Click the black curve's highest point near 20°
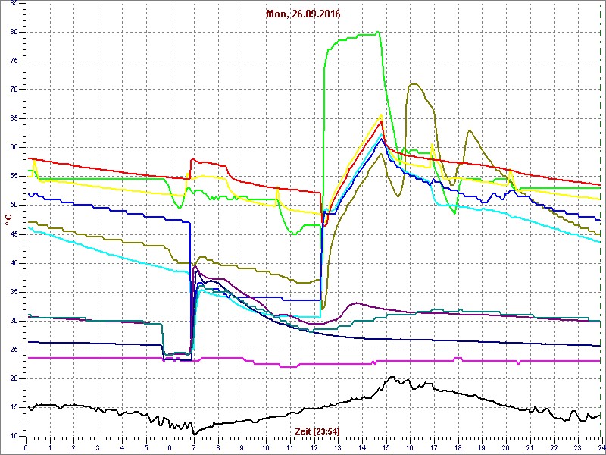Image resolution: width=606 pixels, height=455 pixels. [x=392, y=376]
